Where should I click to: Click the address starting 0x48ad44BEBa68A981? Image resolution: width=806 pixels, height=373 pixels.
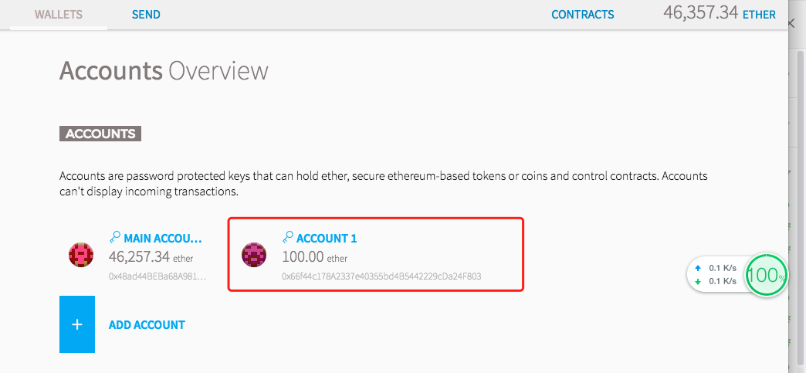pyautogui.click(x=157, y=276)
